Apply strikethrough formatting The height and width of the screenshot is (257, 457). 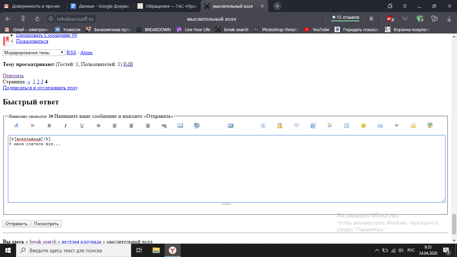click(x=98, y=125)
